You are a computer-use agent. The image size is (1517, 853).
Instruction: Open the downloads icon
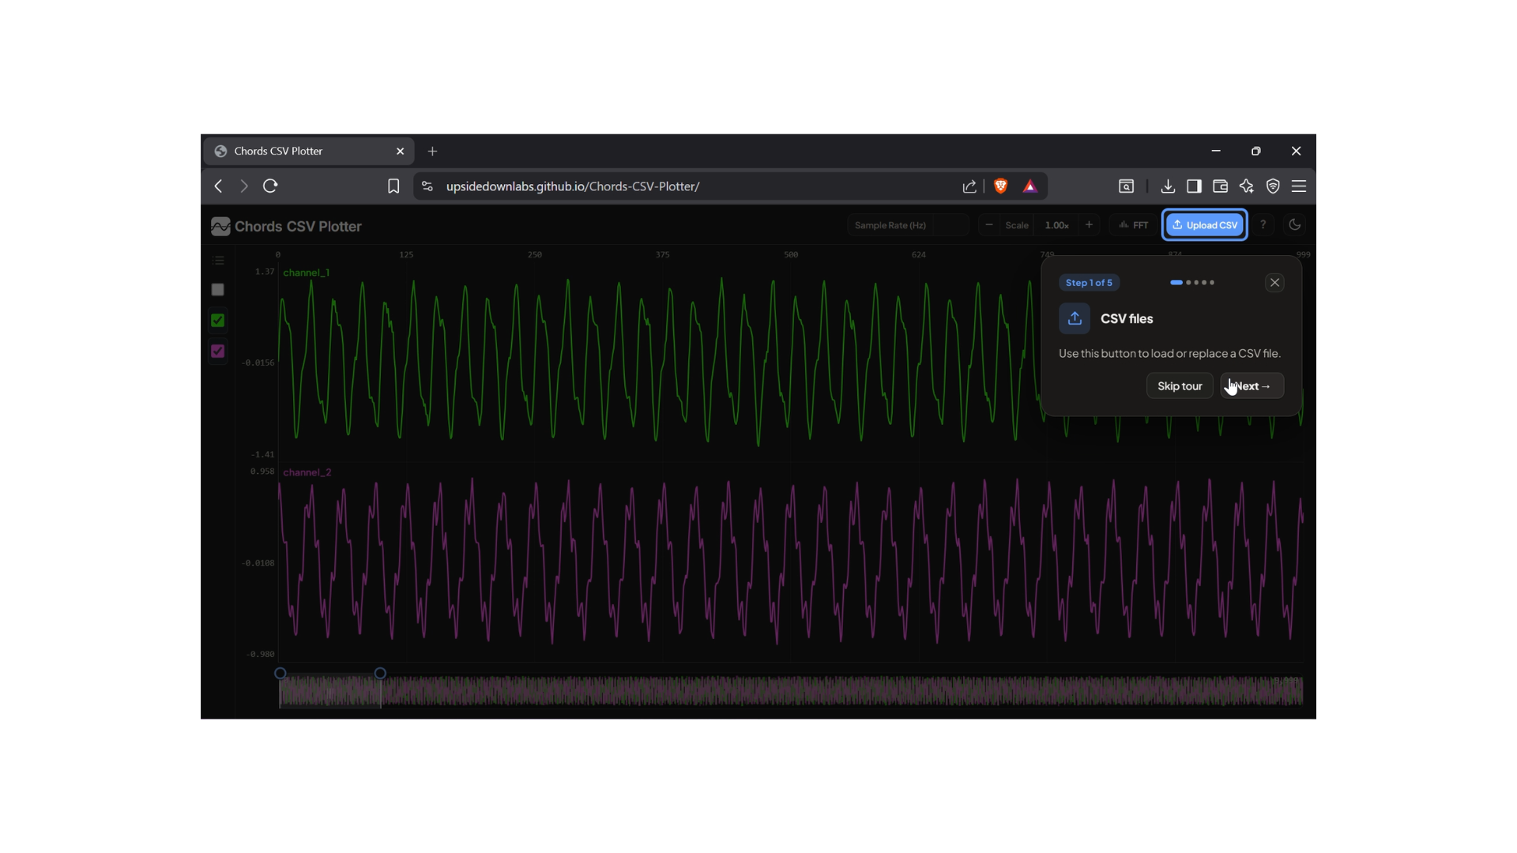click(x=1168, y=186)
